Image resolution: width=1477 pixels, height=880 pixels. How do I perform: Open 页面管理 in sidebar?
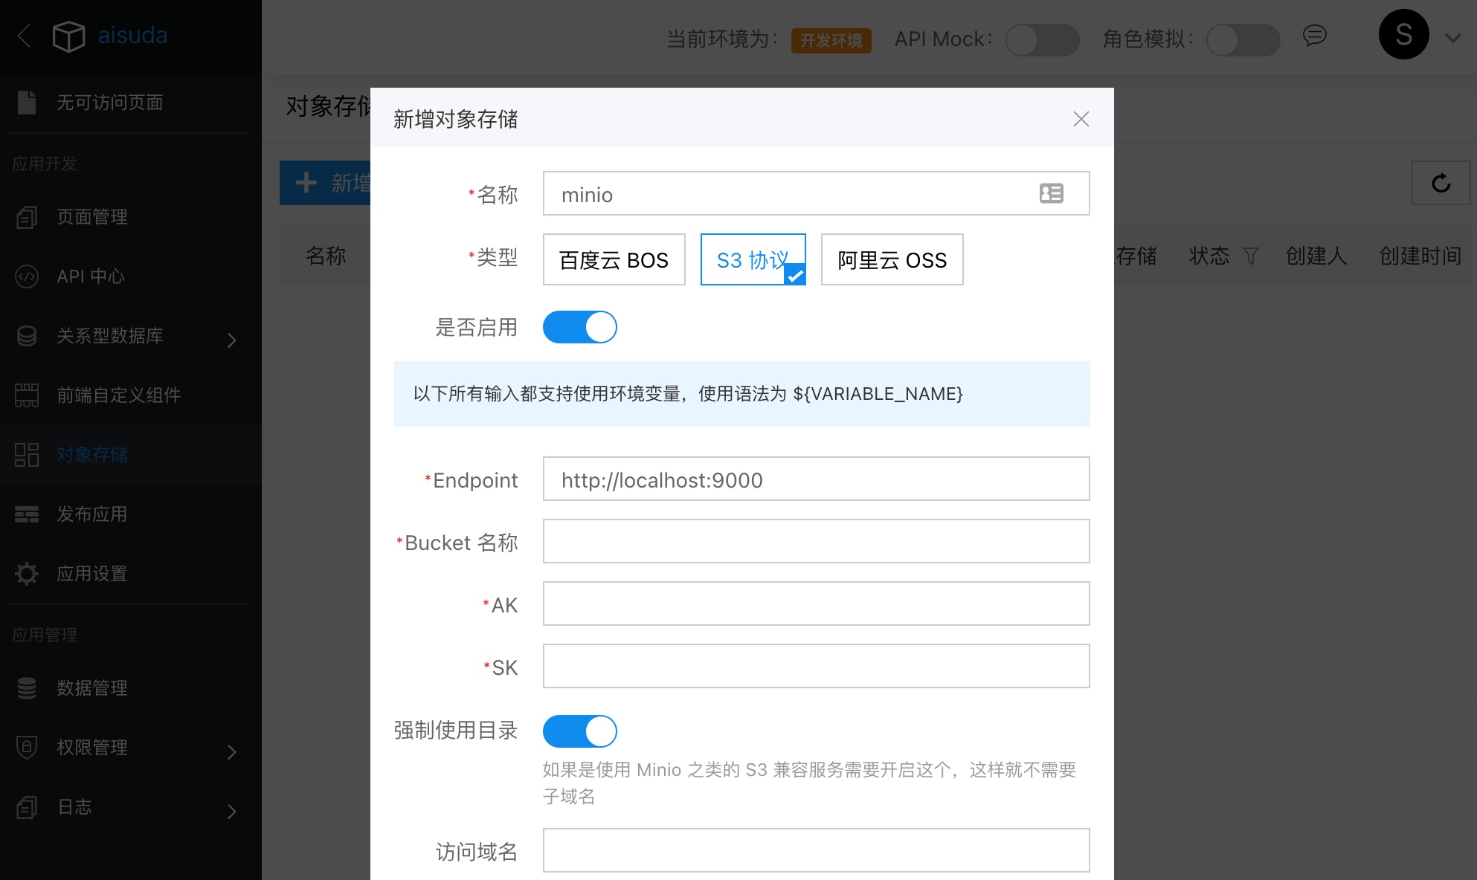[x=92, y=217]
